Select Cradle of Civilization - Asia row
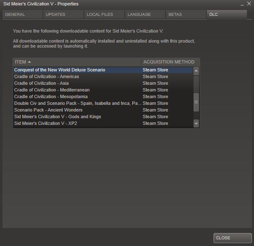 pyautogui.click(x=103, y=83)
